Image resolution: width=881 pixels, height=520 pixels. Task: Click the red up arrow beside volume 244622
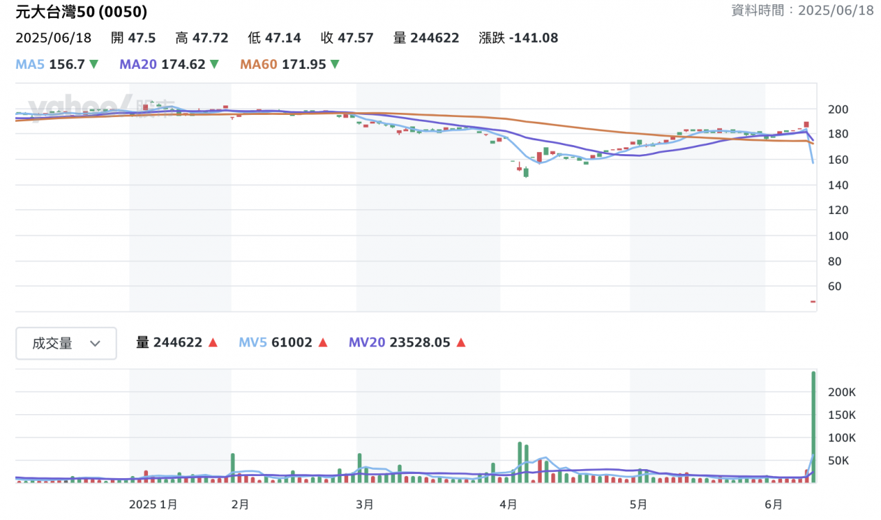click(x=213, y=343)
